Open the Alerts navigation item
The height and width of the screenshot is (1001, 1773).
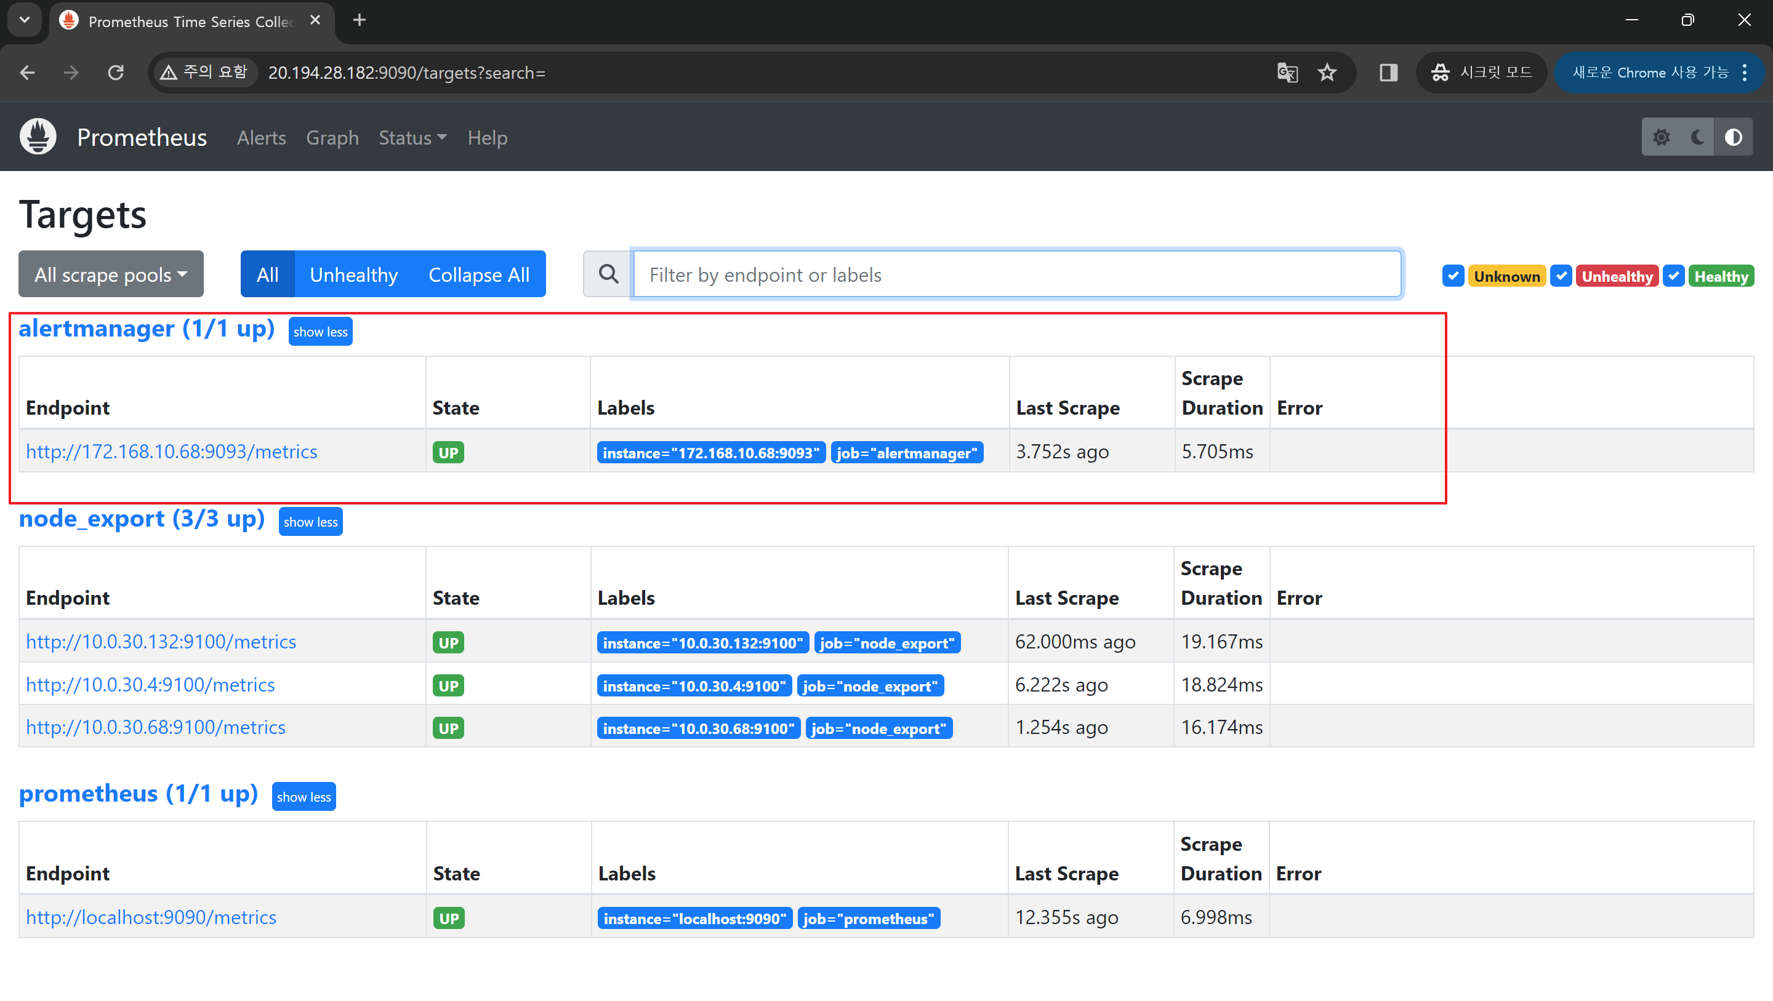tap(261, 138)
